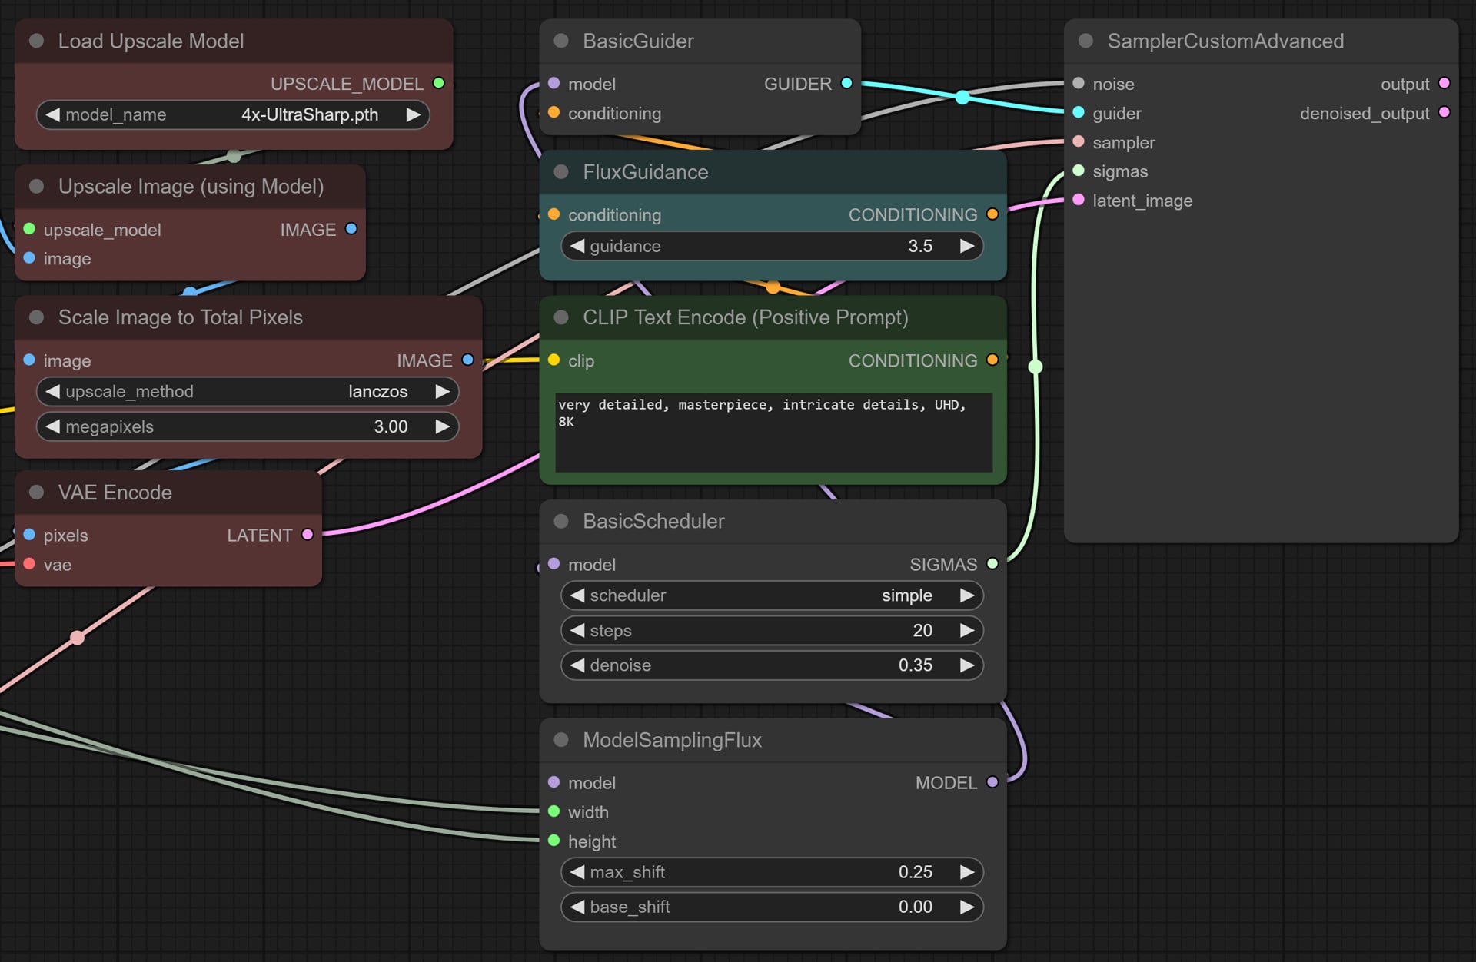
Task: Click the FluxGuidance CONDITIONING output socket
Action: (x=992, y=214)
